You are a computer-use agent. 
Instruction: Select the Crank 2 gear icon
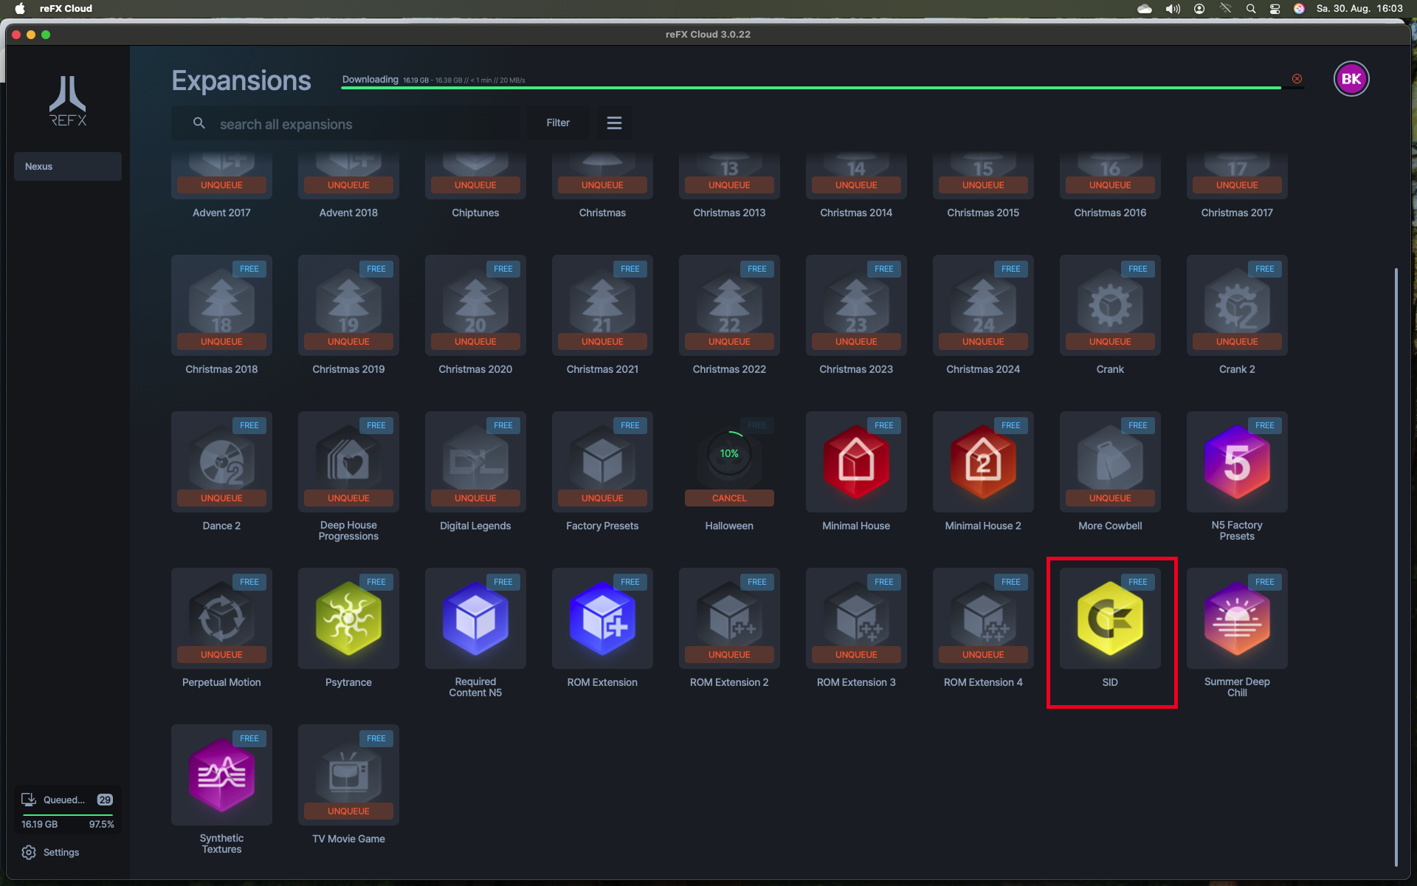click(1237, 304)
